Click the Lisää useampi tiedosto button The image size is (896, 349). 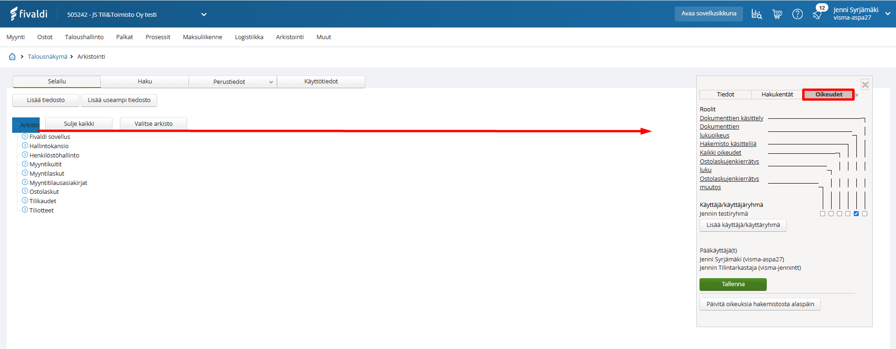(119, 100)
